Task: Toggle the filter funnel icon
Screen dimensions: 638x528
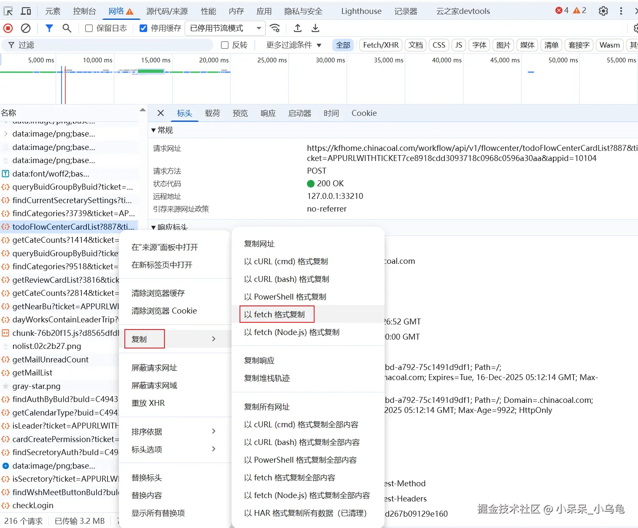Action: [x=49, y=28]
